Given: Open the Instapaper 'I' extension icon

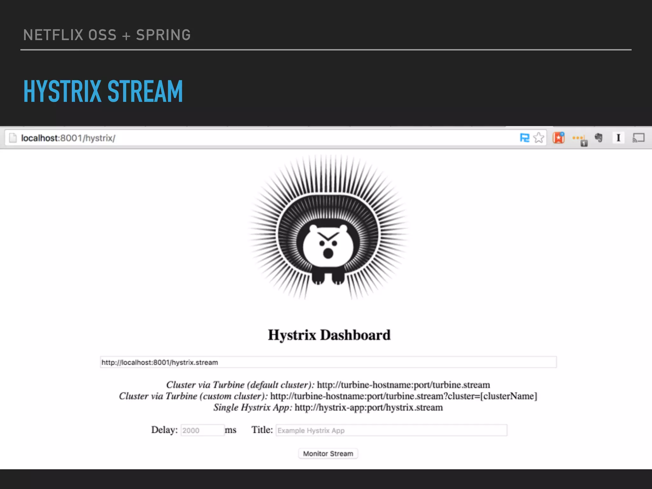Looking at the screenshot, I should (x=618, y=138).
